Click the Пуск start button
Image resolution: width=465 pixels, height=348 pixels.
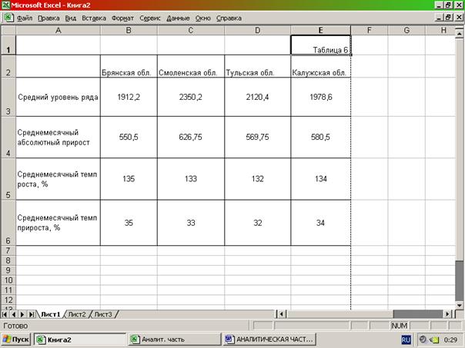(x=17, y=339)
